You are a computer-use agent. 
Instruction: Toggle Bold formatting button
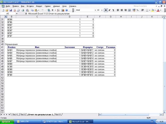106,10
